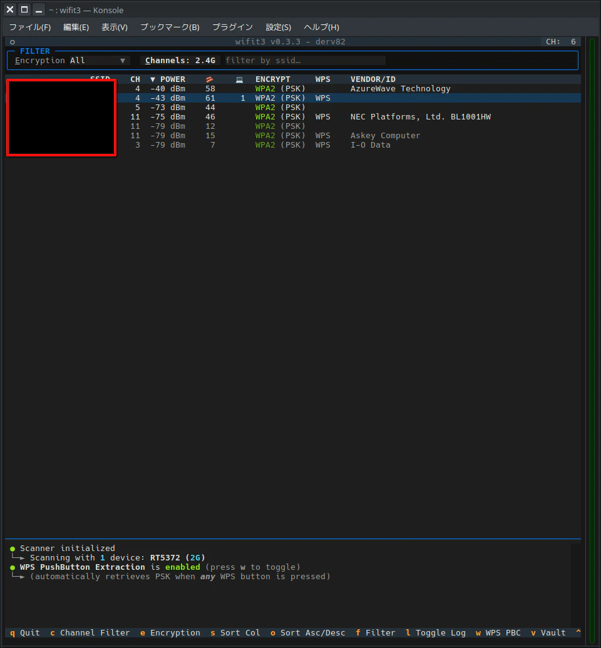
Task: Open the ヘルプ(H) menu
Action: [321, 28]
